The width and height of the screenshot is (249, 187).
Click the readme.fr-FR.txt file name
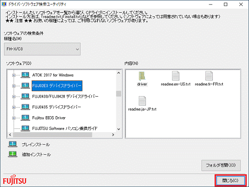coord(209,84)
